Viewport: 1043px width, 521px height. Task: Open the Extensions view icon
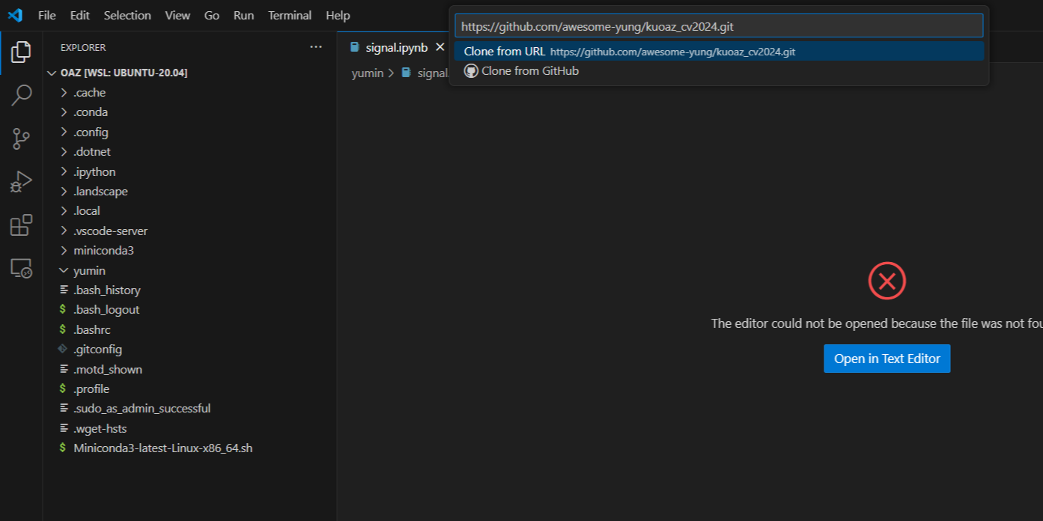21,225
